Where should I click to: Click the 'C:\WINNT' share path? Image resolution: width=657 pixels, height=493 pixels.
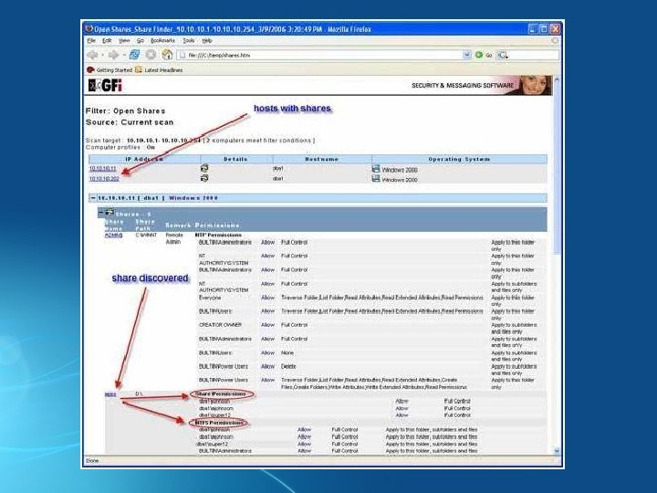pos(146,236)
